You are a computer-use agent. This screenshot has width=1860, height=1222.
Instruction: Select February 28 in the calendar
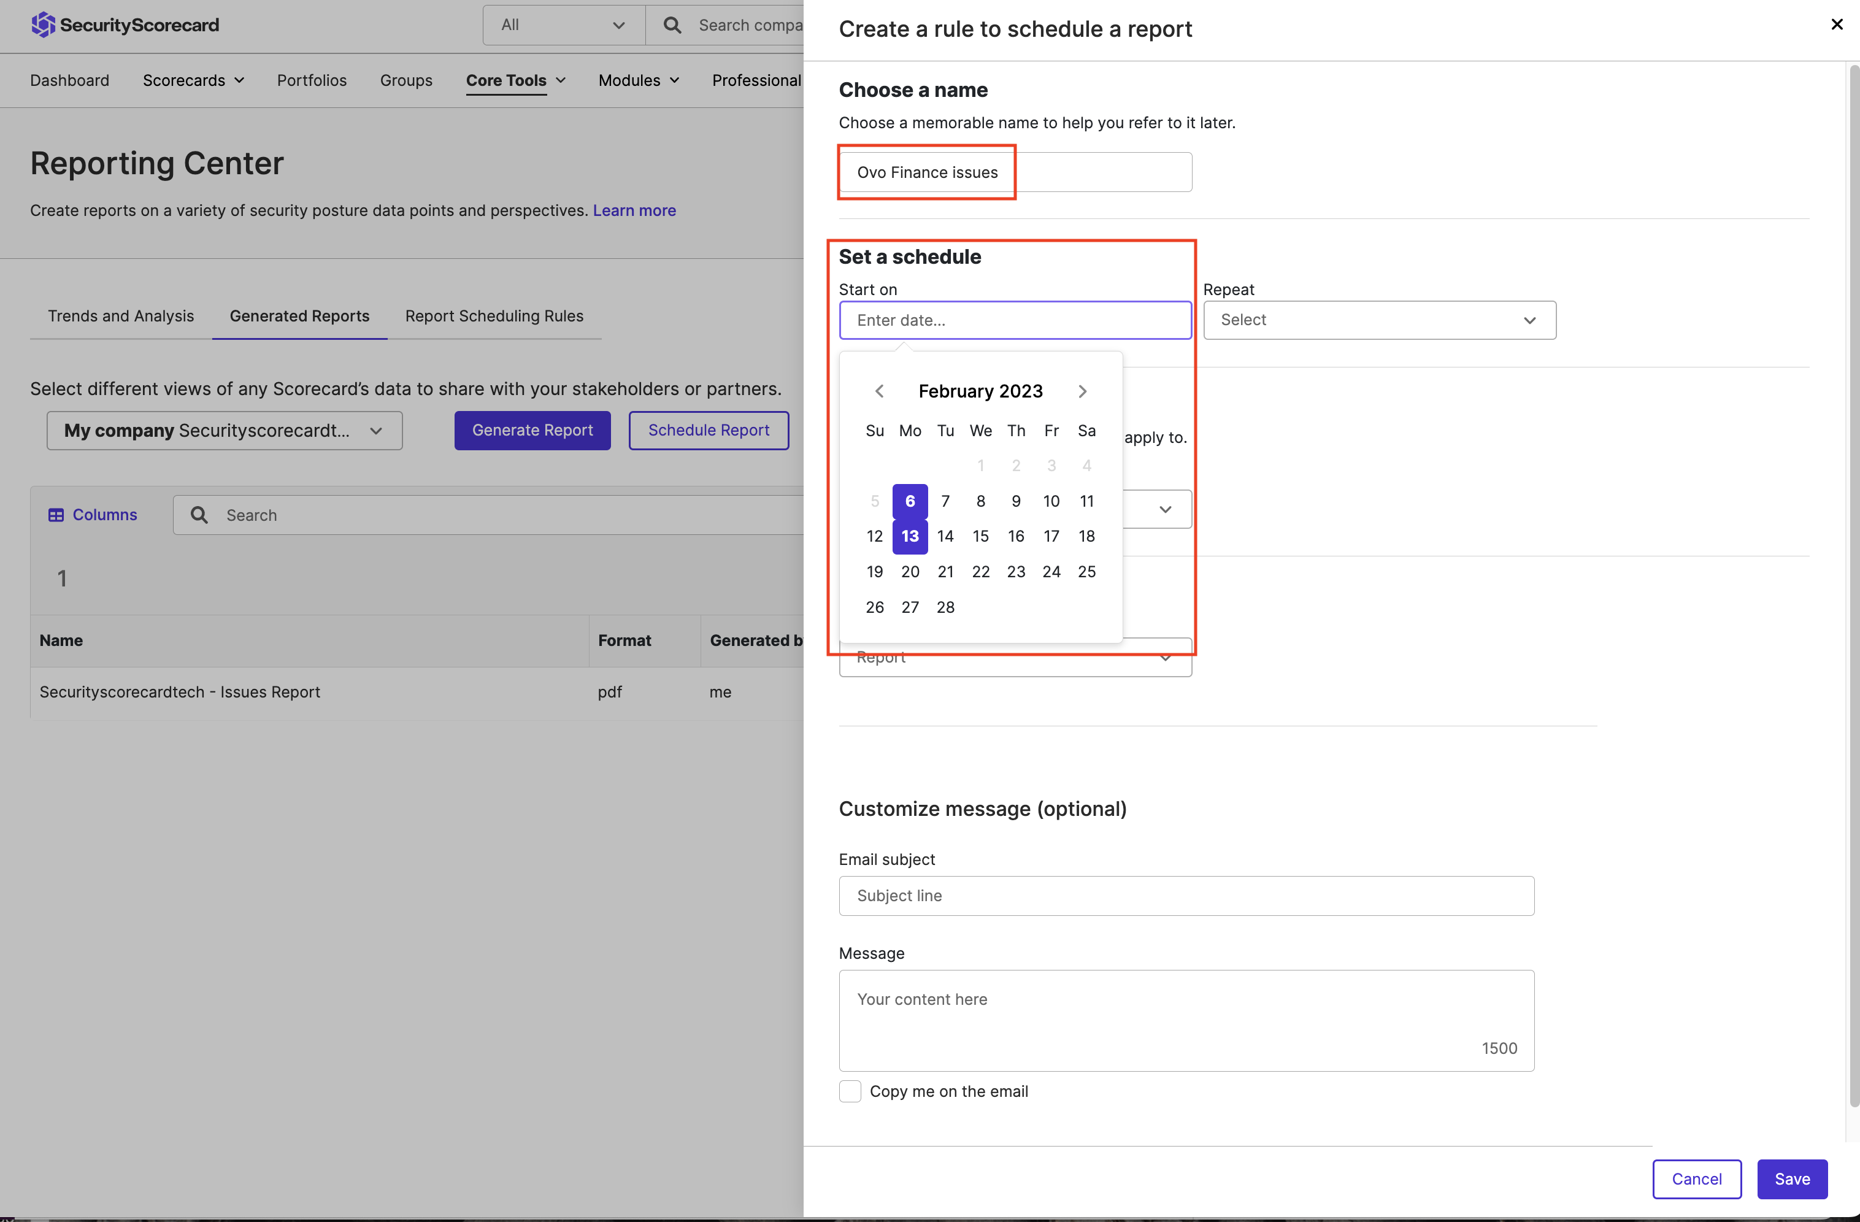[945, 607]
